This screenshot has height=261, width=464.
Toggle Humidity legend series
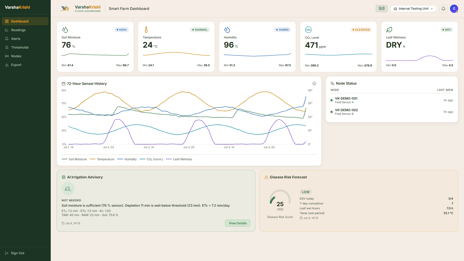(127, 159)
